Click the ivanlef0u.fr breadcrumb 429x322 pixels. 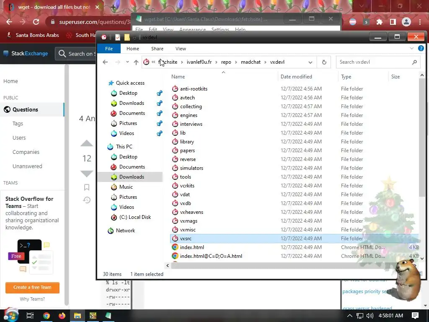(199, 62)
